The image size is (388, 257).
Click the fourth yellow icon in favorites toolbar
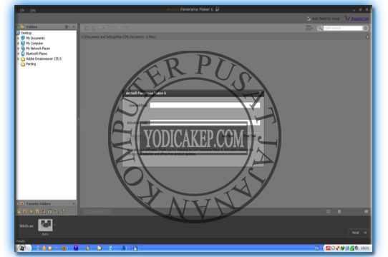pyautogui.click(x=37, y=211)
